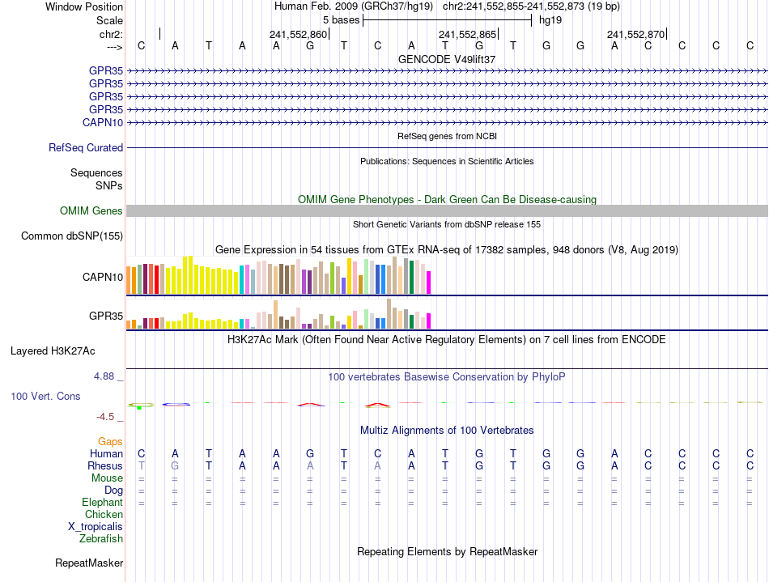
Task: Click '100 vertebrates Basewise Conservation by PhyloP' title
Action: click(x=447, y=377)
